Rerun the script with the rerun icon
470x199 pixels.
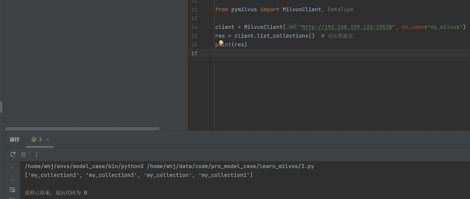coord(13,154)
